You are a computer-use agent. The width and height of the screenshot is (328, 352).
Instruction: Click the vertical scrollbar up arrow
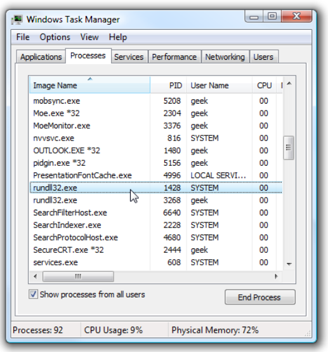(x=289, y=84)
